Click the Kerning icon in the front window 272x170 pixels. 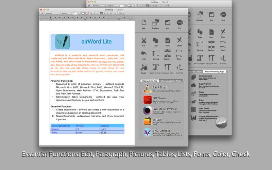coord(155,53)
